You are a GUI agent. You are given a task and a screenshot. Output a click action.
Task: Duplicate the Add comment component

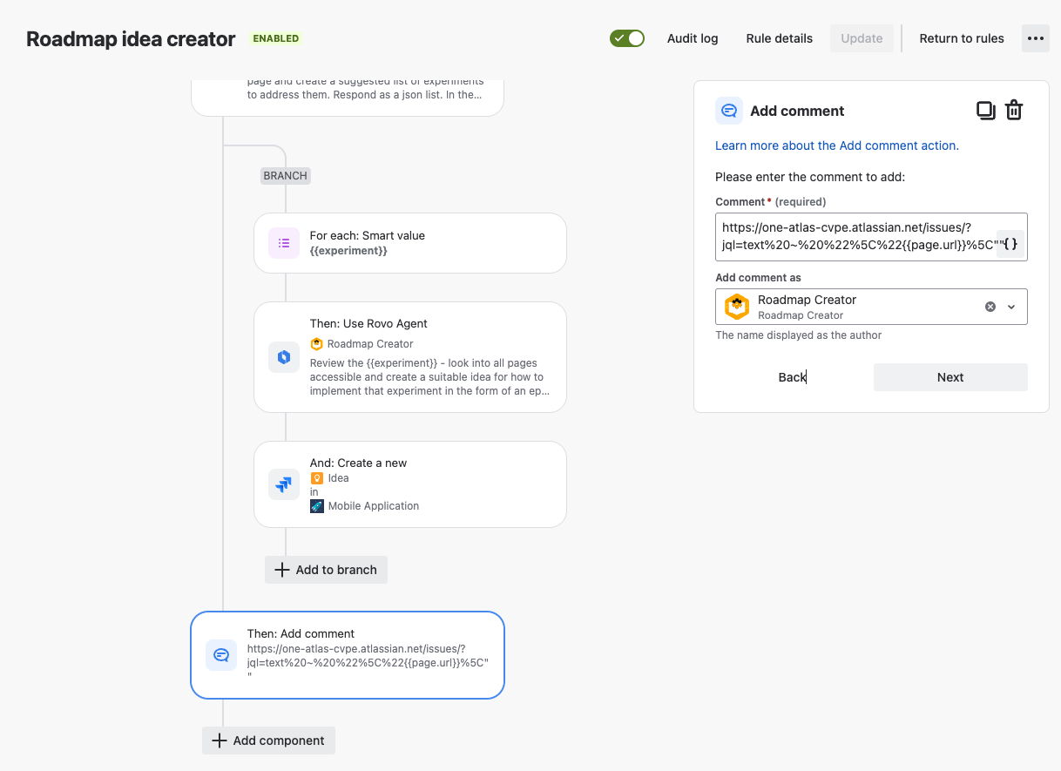pyautogui.click(x=986, y=111)
